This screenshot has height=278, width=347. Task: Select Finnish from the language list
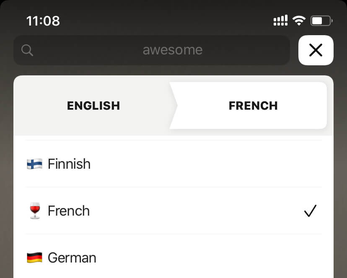tap(69, 164)
